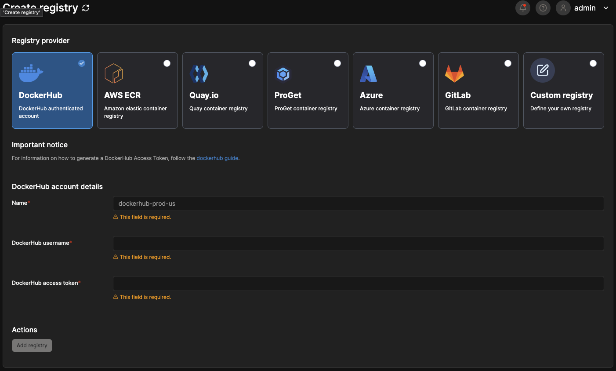Viewport: 616px width, 371px height.
Task: Click the 'DockerHub account details' heading
Action: point(57,187)
